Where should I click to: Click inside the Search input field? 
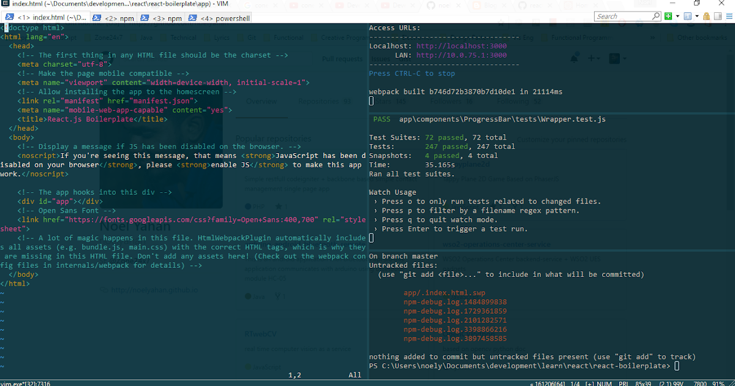click(619, 16)
